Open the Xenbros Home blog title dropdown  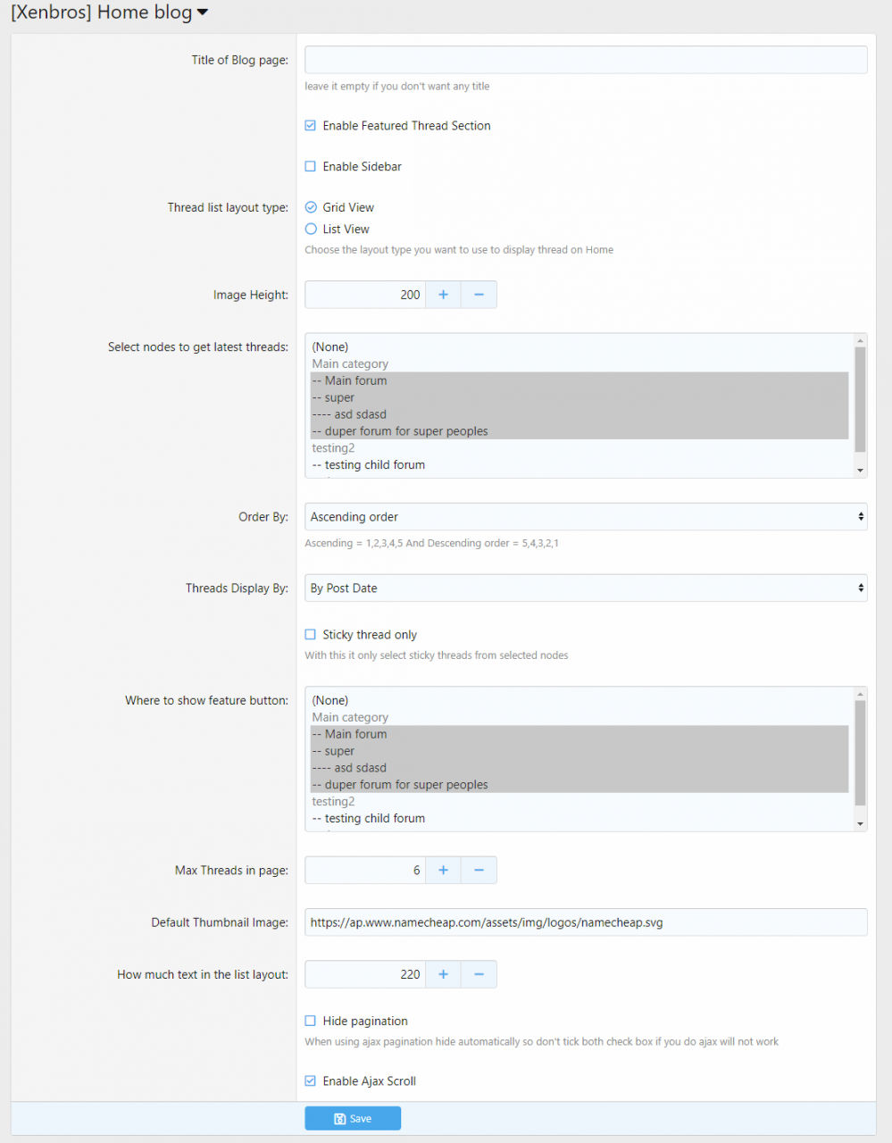click(x=203, y=13)
